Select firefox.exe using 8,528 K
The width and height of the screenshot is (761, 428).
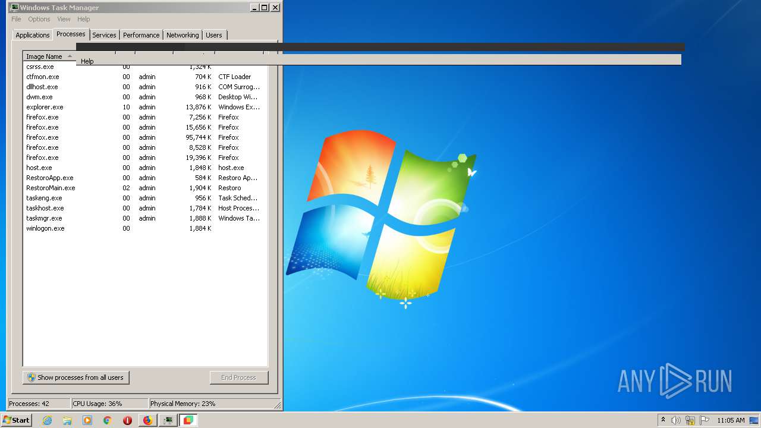coord(146,147)
